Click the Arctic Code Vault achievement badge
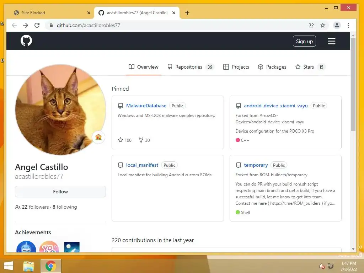364x273 pixels. coord(72,247)
